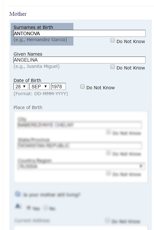Image resolution: width=154 pixels, height=230 pixels.
Task: Focus the Surnames at Birth field containing ANTONOVA
Action: point(79,33)
